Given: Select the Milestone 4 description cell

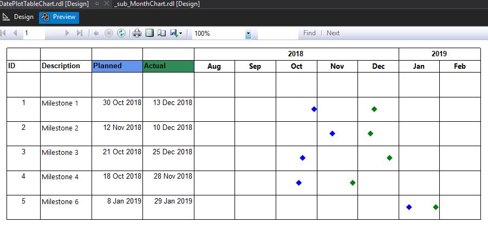Looking at the screenshot, I should pyautogui.click(x=66, y=183).
